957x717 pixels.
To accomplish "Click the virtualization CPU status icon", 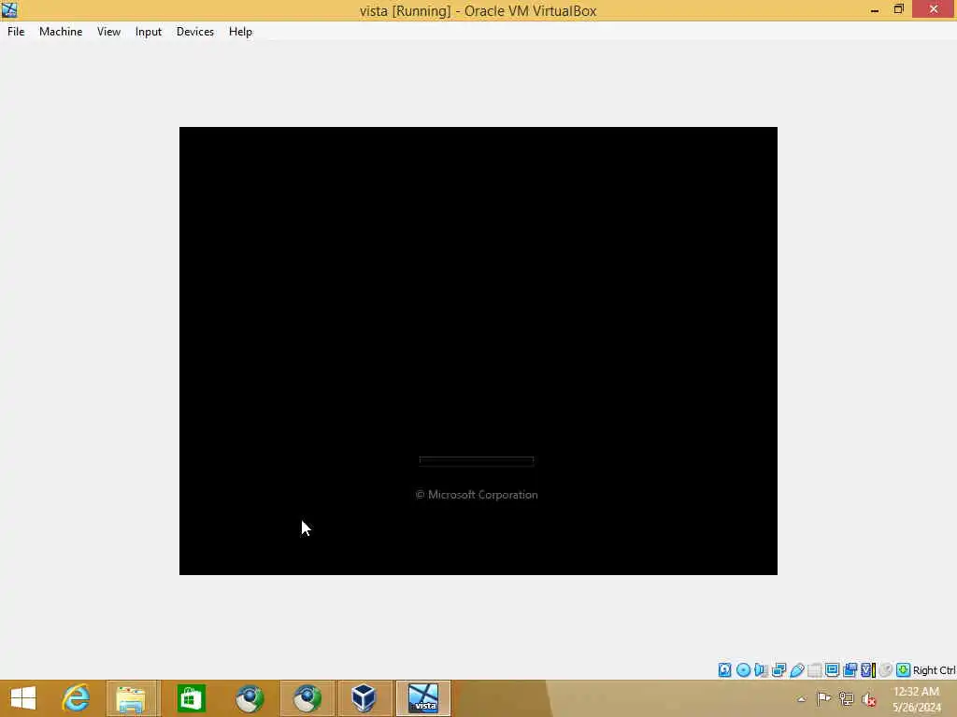I will tap(868, 670).
